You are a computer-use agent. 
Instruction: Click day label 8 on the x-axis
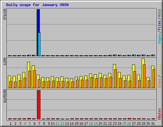[x=44, y=124]
